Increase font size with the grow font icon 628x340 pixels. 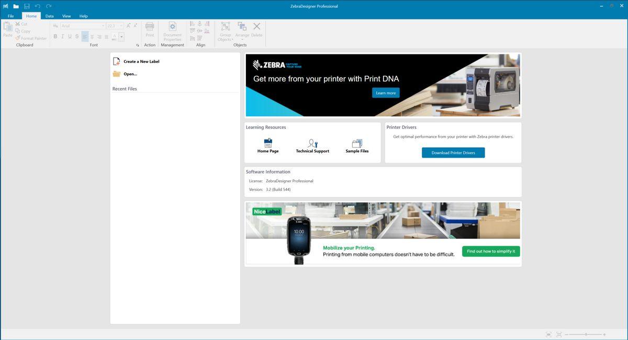129,25
